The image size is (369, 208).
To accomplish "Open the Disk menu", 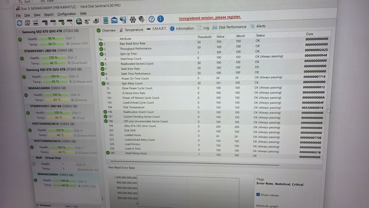I will point(27,15).
